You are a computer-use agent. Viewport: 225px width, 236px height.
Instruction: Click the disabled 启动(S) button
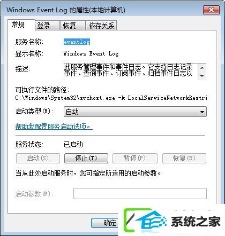[x=38, y=158]
